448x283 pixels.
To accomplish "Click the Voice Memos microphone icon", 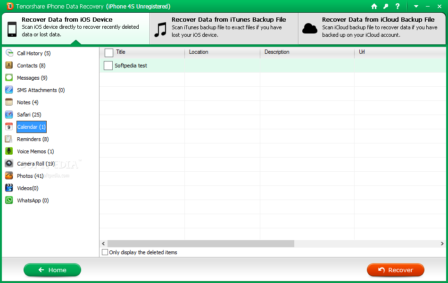I will tap(9, 151).
